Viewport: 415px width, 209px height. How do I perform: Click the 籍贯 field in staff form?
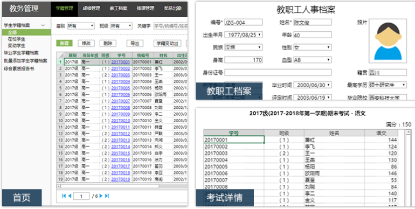[388, 73]
